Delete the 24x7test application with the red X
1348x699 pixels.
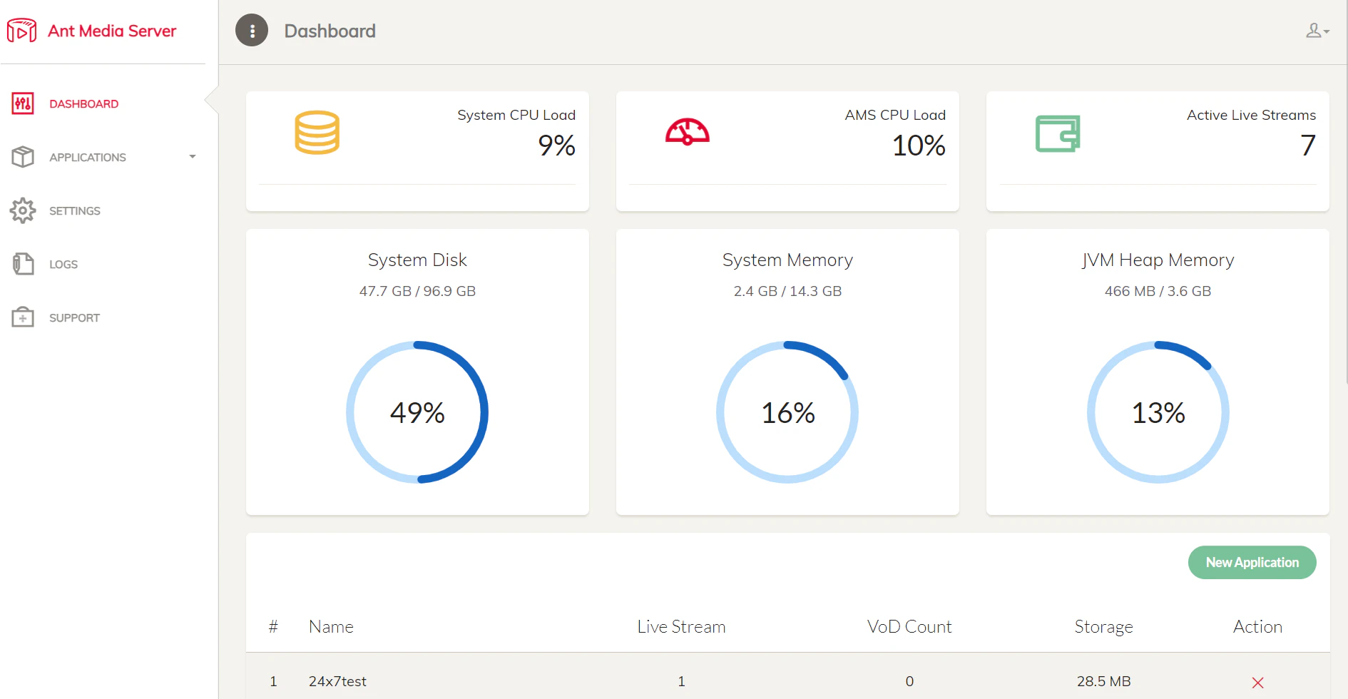click(x=1259, y=681)
